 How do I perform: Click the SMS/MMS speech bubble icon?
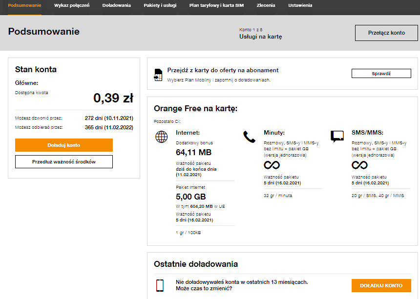[x=337, y=136]
